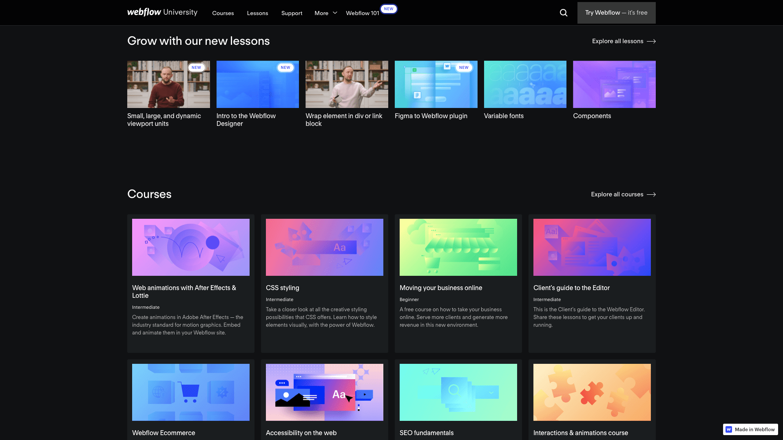Click Accessibility on the web title
Viewport: 783px width, 440px height.
[x=301, y=433]
